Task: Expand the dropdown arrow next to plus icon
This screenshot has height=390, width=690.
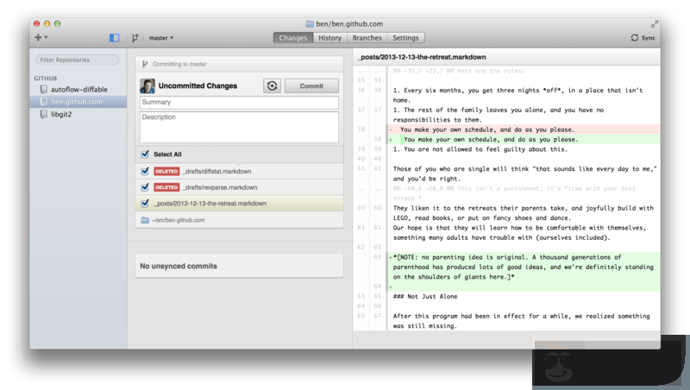Action: pos(46,38)
